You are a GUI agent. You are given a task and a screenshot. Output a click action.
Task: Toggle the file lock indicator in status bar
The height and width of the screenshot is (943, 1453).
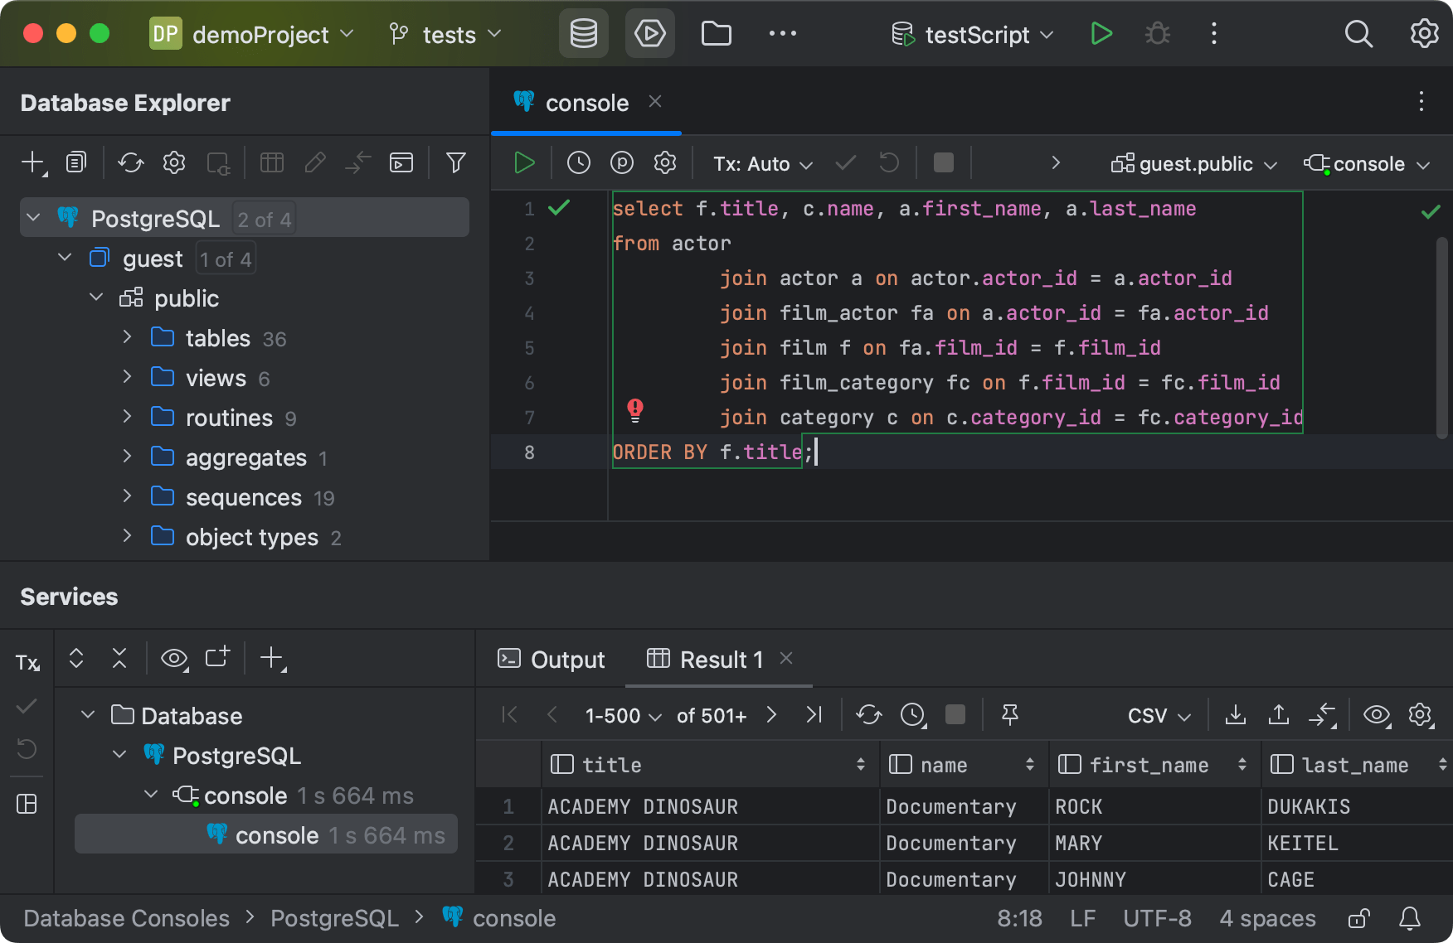[1358, 918]
